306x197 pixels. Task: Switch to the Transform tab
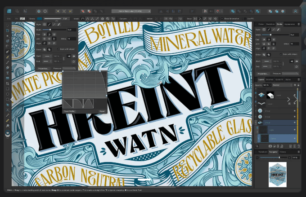point(262,152)
